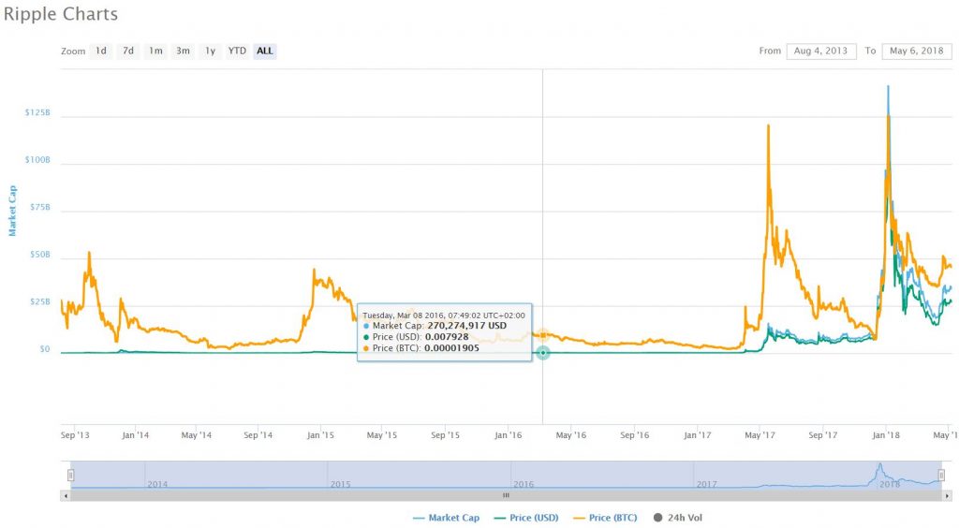Screen dimensions: 959x528
Task: Click tooltip Price (USD) value 0.007928
Action: click(447, 337)
